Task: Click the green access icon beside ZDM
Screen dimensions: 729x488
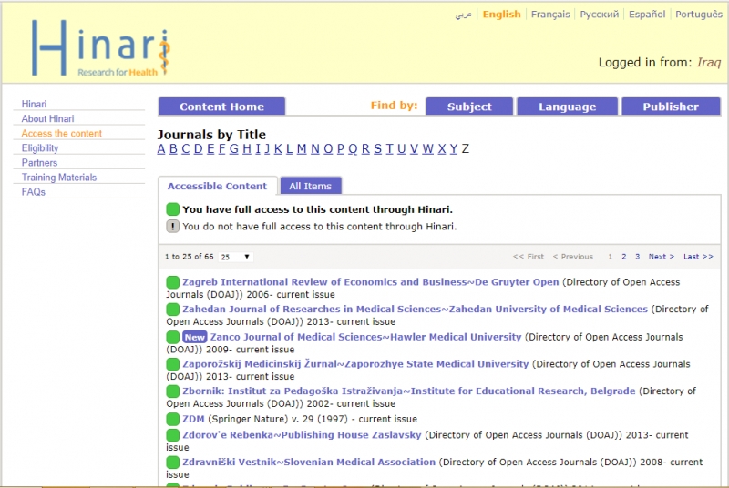Action: 172,420
